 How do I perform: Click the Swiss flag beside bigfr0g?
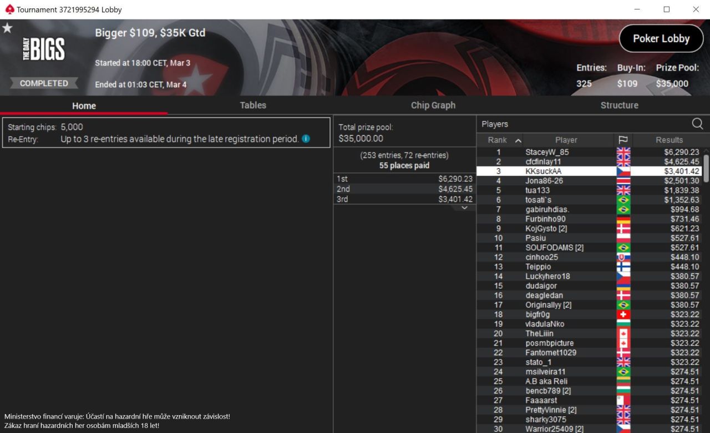tap(623, 314)
